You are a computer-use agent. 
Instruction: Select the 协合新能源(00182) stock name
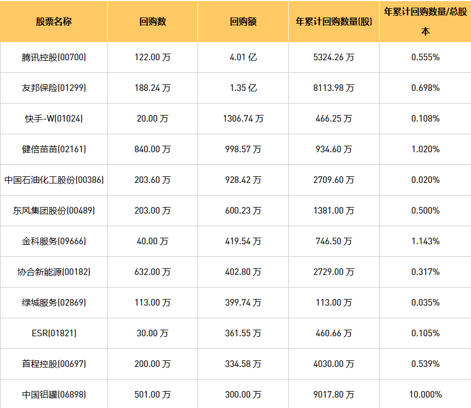coord(54,272)
